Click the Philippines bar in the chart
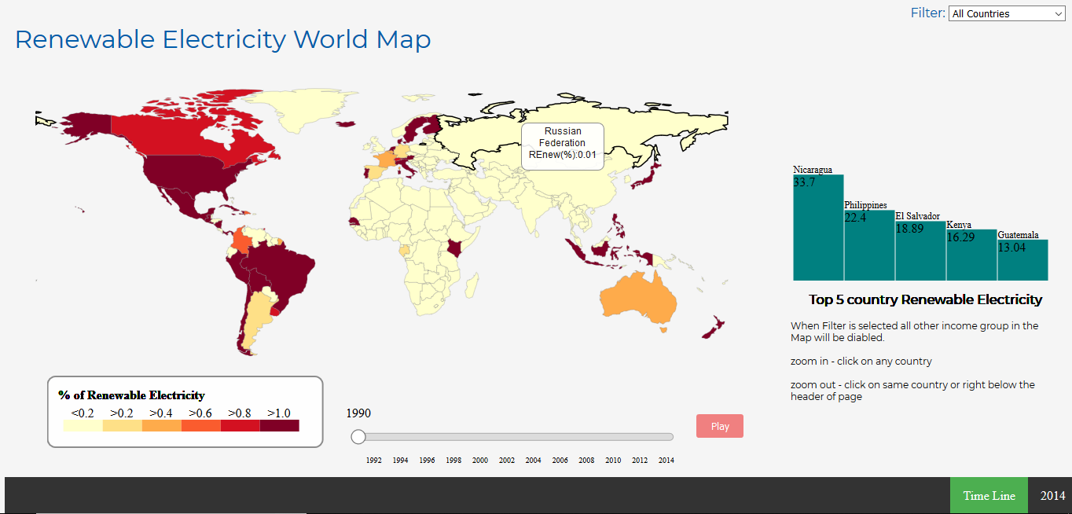 [x=869, y=245]
